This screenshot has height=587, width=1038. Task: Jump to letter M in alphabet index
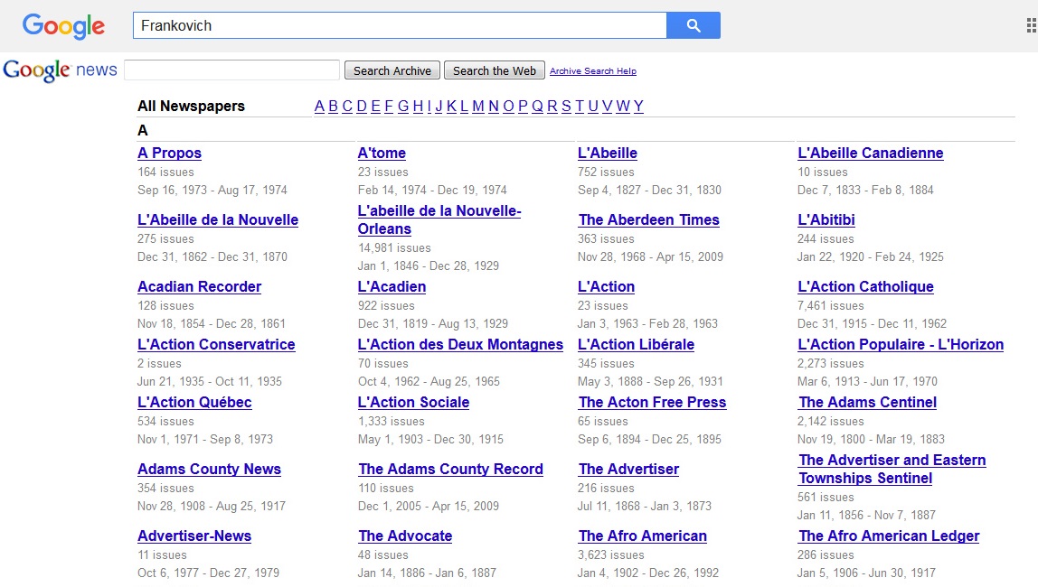pyautogui.click(x=478, y=107)
